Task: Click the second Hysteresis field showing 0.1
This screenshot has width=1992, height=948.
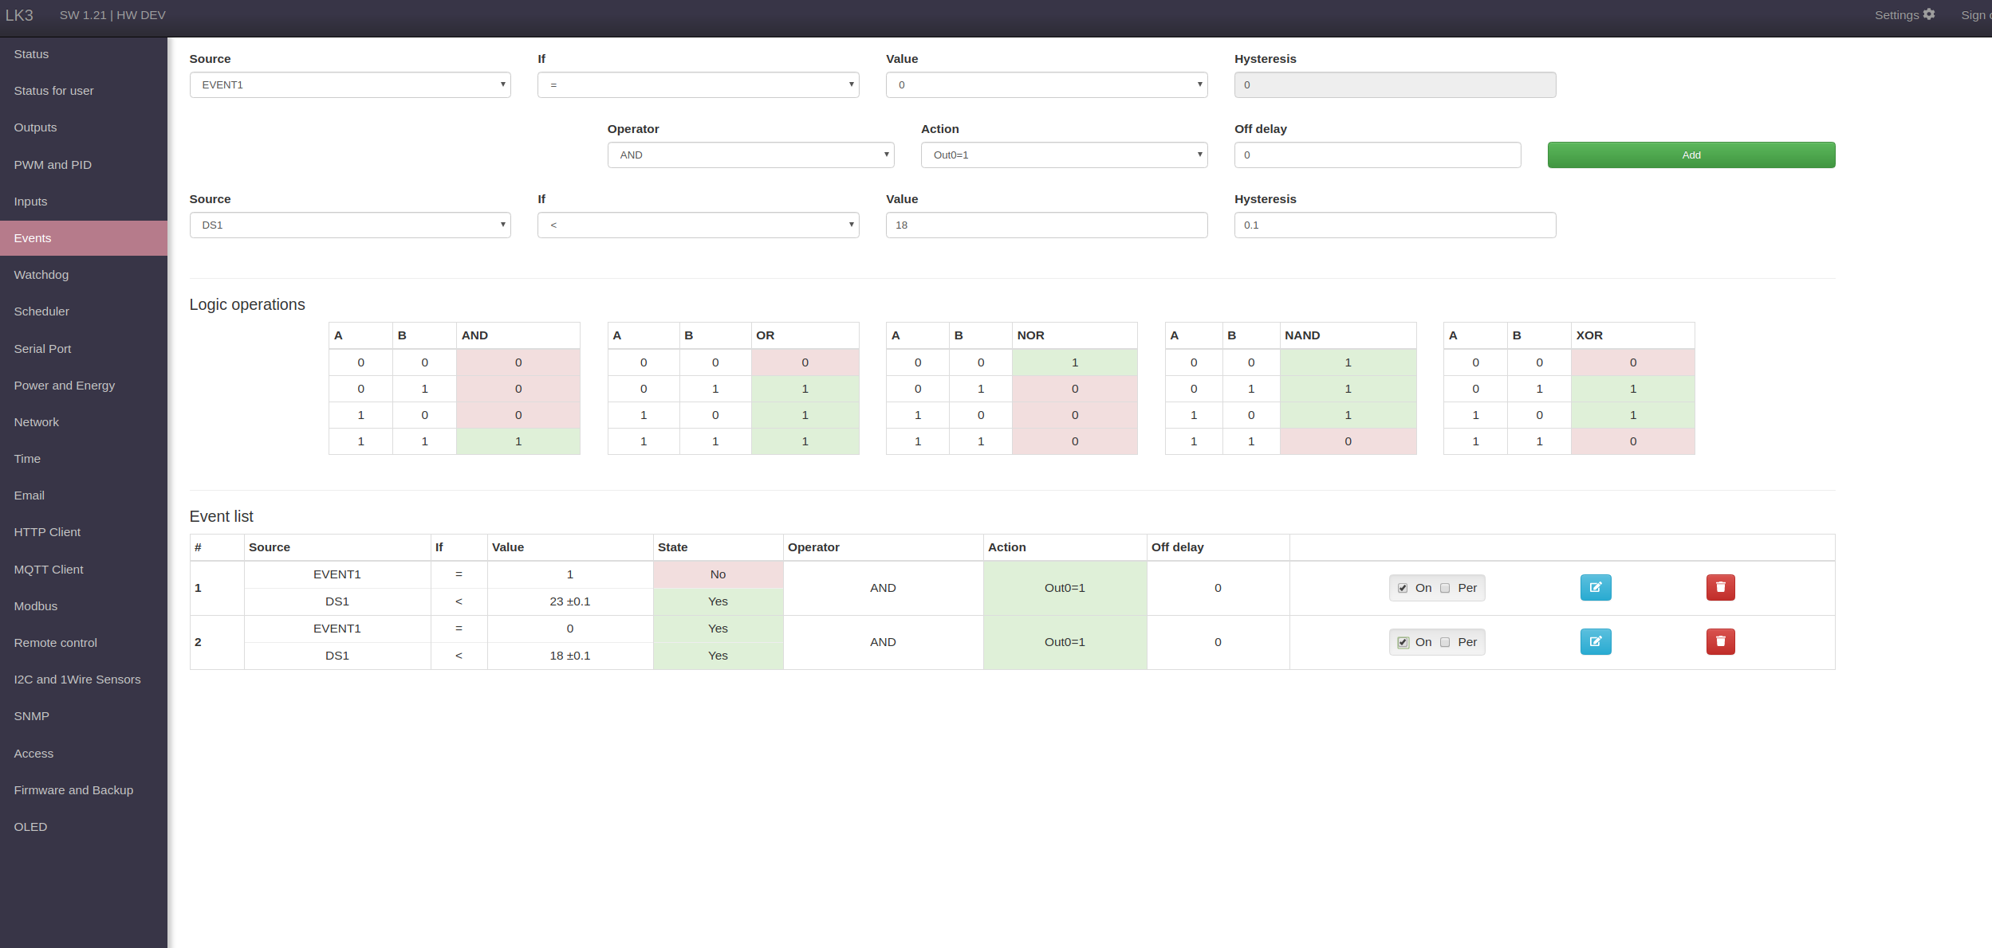Action: tap(1395, 225)
